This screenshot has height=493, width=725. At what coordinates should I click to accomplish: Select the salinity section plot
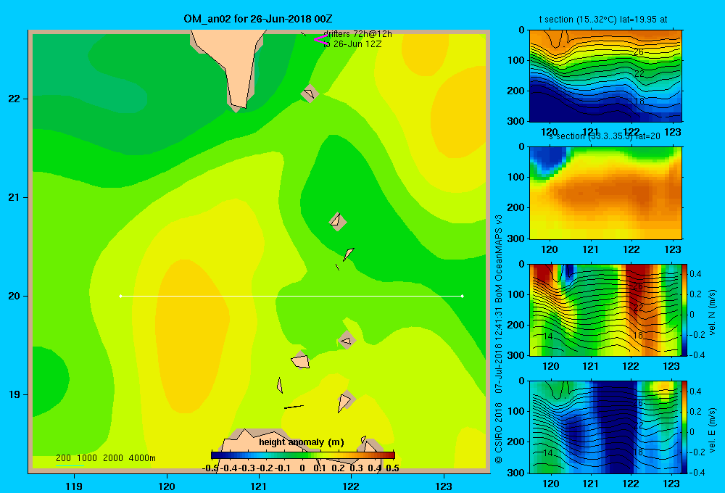[605, 193]
